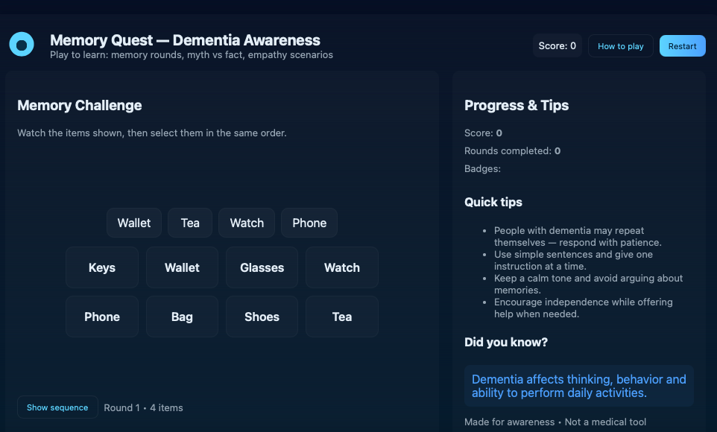
Task: Tap the Phone tile in the answer grid
Action: click(102, 317)
